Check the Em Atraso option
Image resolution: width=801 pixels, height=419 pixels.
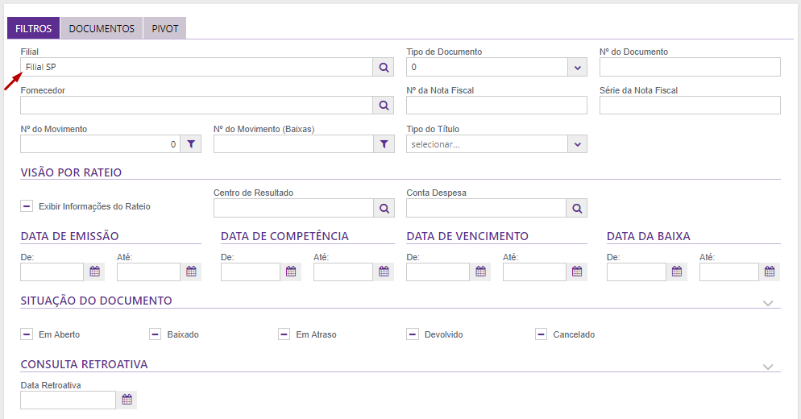click(284, 334)
